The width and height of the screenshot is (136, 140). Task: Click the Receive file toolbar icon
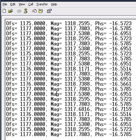click(41, 11)
